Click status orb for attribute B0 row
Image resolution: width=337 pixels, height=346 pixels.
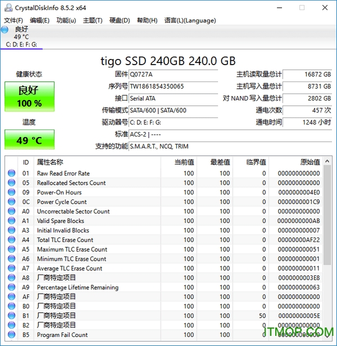tap(11, 306)
